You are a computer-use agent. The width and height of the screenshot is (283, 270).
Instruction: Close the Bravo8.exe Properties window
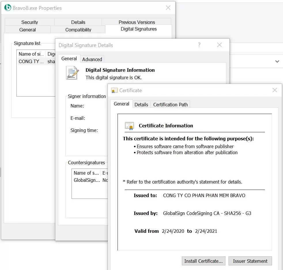tap(168, 8)
